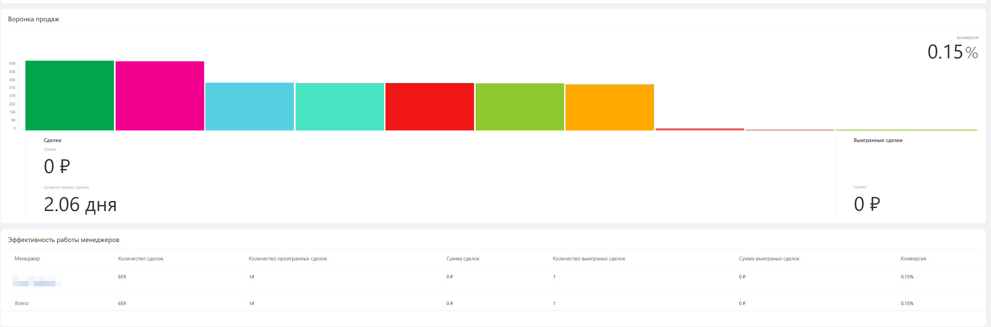Image resolution: width=991 pixels, height=327 pixels.
Task: Click the 'Конверсия' column header
Action: (913, 259)
